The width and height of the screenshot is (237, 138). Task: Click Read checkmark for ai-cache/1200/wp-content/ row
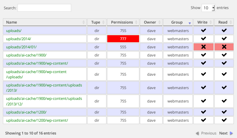click(x=224, y=120)
